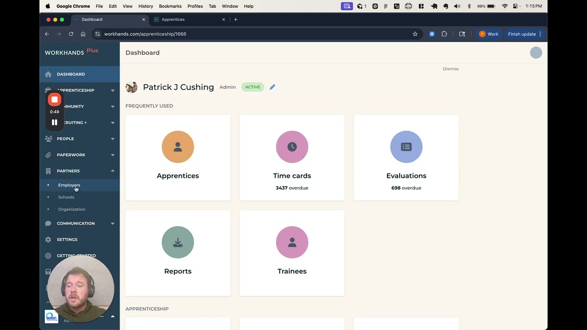The height and width of the screenshot is (330, 587).
Task: Click the Paperwork paperclip icon
Action: [x=48, y=155]
